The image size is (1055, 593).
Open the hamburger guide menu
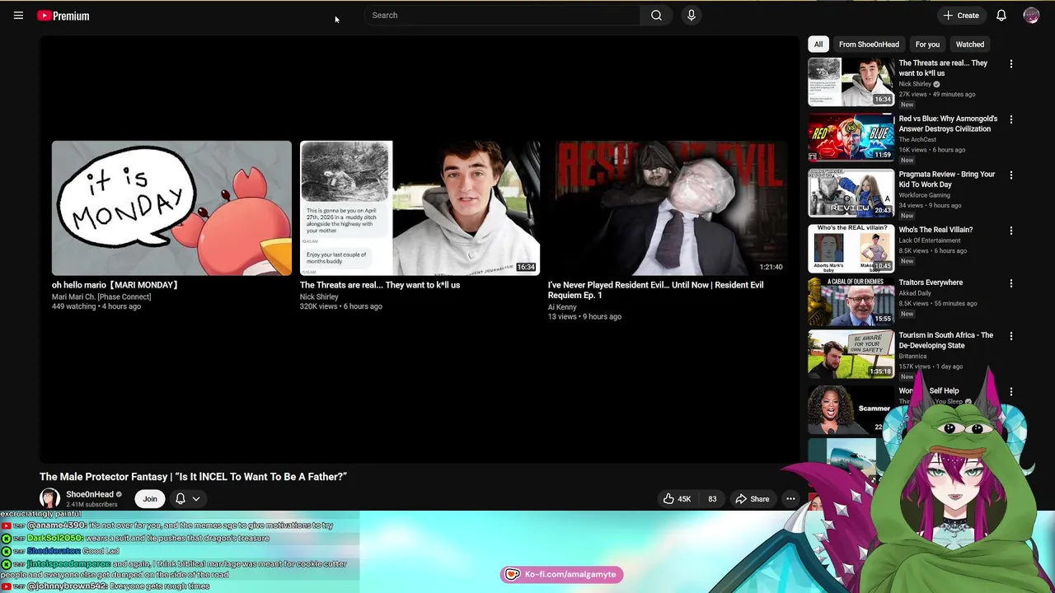(18, 16)
